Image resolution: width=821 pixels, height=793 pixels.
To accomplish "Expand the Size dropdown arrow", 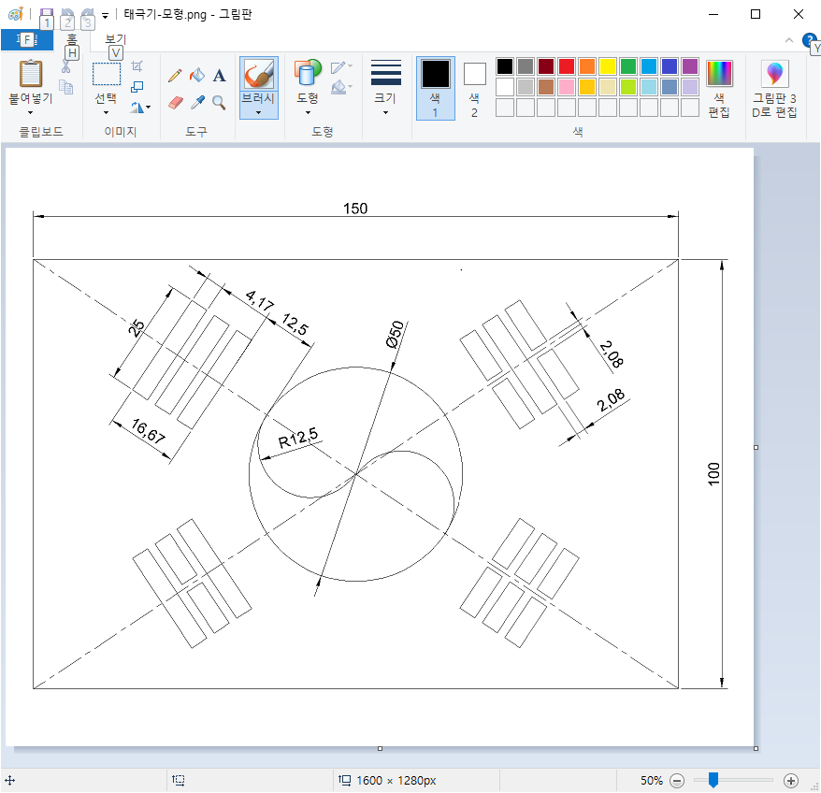I will click(x=386, y=112).
